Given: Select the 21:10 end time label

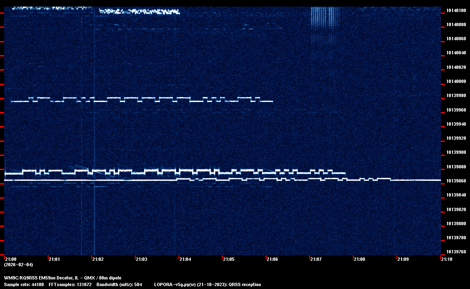Looking at the screenshot, I should click(447, 259).
